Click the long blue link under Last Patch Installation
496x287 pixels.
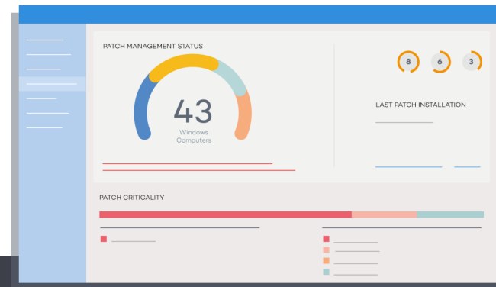[409, 166]
